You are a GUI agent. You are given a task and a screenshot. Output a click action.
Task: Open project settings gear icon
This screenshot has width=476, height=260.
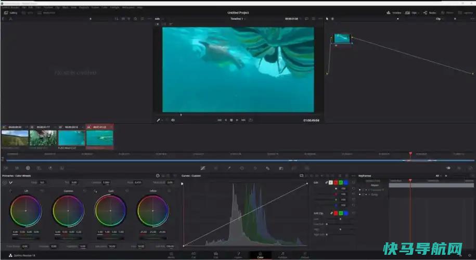pos(470,255)
